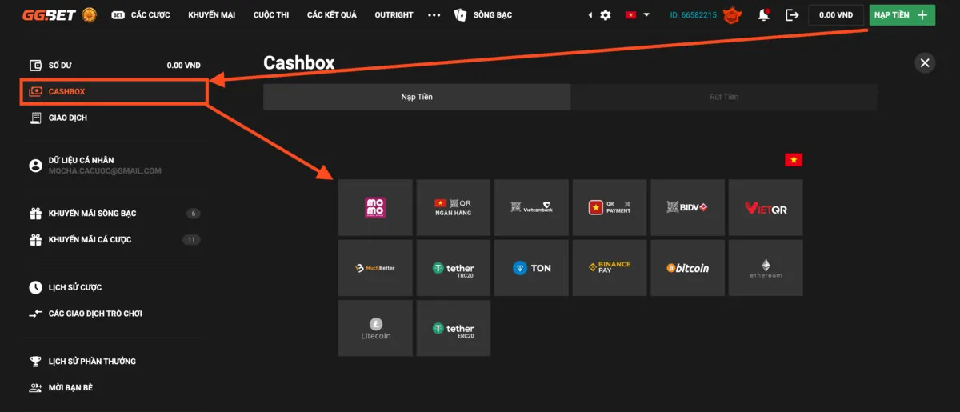The height and width of the screenshot is (412, 960).
Task: Click profile icon beside DỮ LIỆU CÁ NHÂN
Action: click(35, 166)
